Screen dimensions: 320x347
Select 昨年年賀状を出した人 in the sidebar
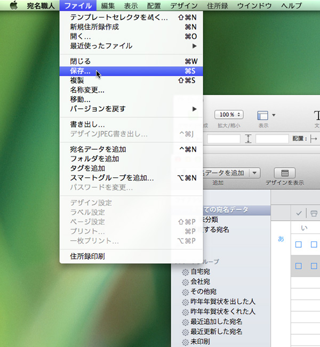click(x=222, y=302)
